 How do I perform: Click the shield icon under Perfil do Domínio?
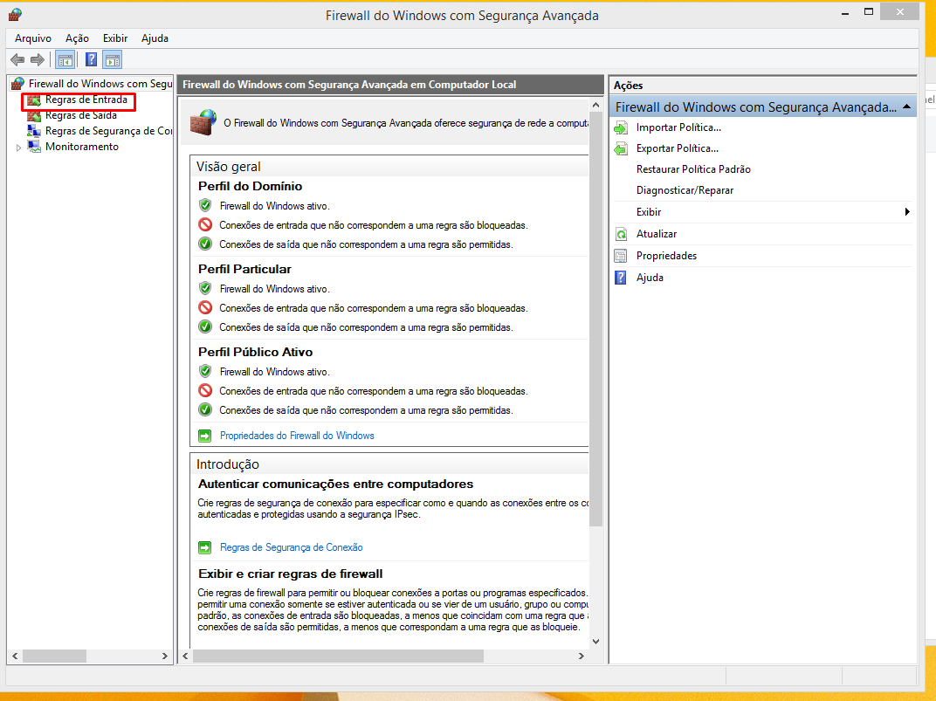click(x=205, y=205)
